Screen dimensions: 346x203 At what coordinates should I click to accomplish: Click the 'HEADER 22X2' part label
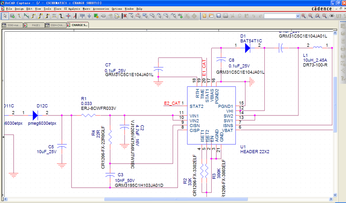tap(255, 152)
